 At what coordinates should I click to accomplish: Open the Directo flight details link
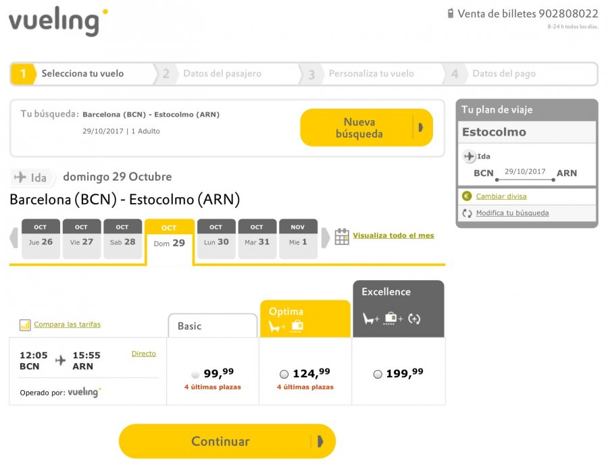[x=143, y=354]
